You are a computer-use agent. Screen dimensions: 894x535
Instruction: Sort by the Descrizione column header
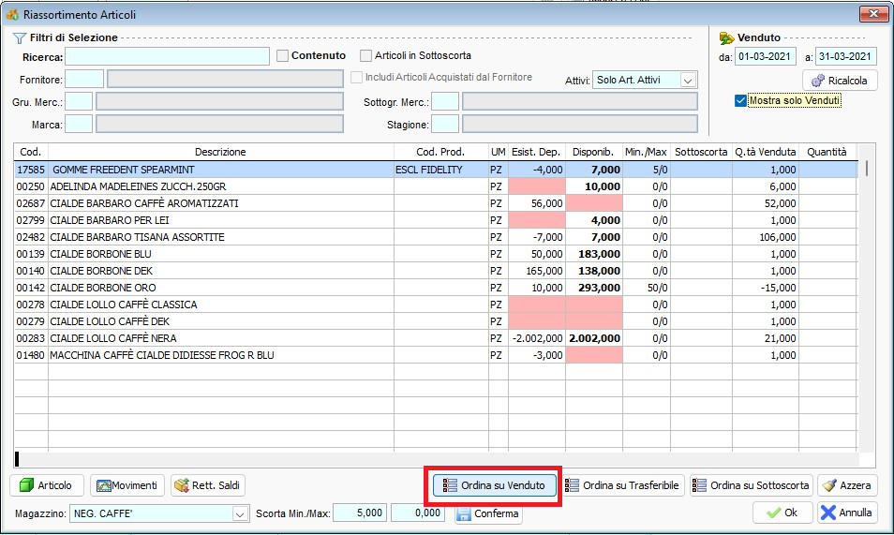coord(220,152)
